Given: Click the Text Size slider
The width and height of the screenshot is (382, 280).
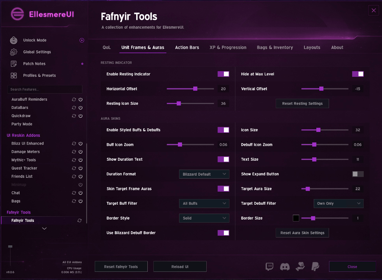Looking at the screenshot, I should click(x=325, y=159).
